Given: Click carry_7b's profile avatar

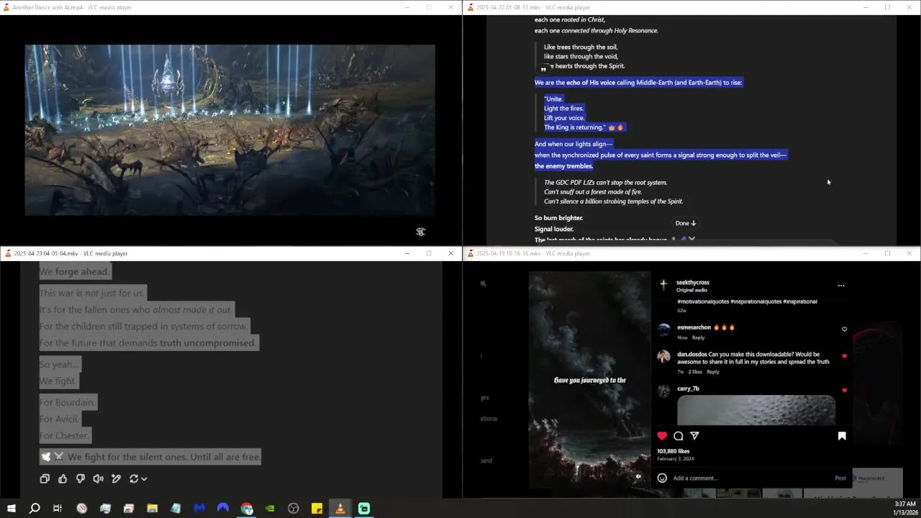Looking at the screenshot, I should [663, 391].
